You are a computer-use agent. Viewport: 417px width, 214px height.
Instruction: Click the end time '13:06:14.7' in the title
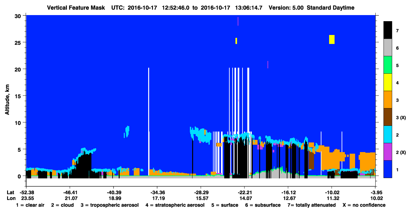click(x=248, y=8)
